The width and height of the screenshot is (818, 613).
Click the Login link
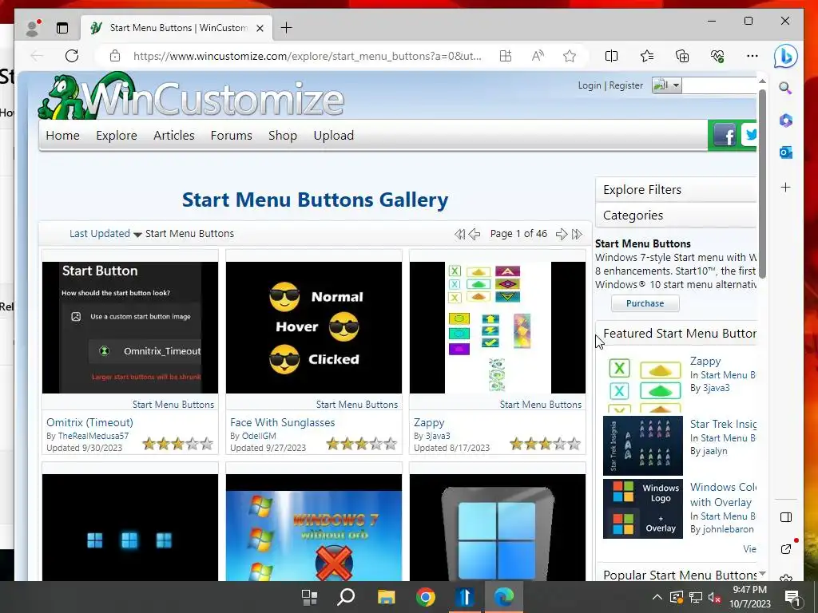click(x=590, y=85)
